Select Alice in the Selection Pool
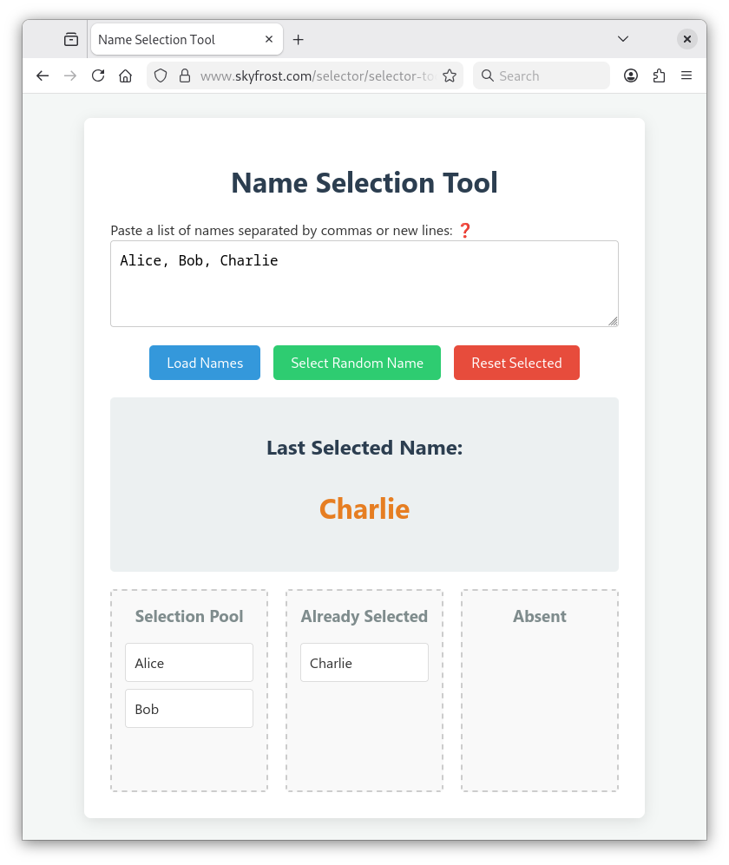 pyautogui.click(x=189, y=663)
